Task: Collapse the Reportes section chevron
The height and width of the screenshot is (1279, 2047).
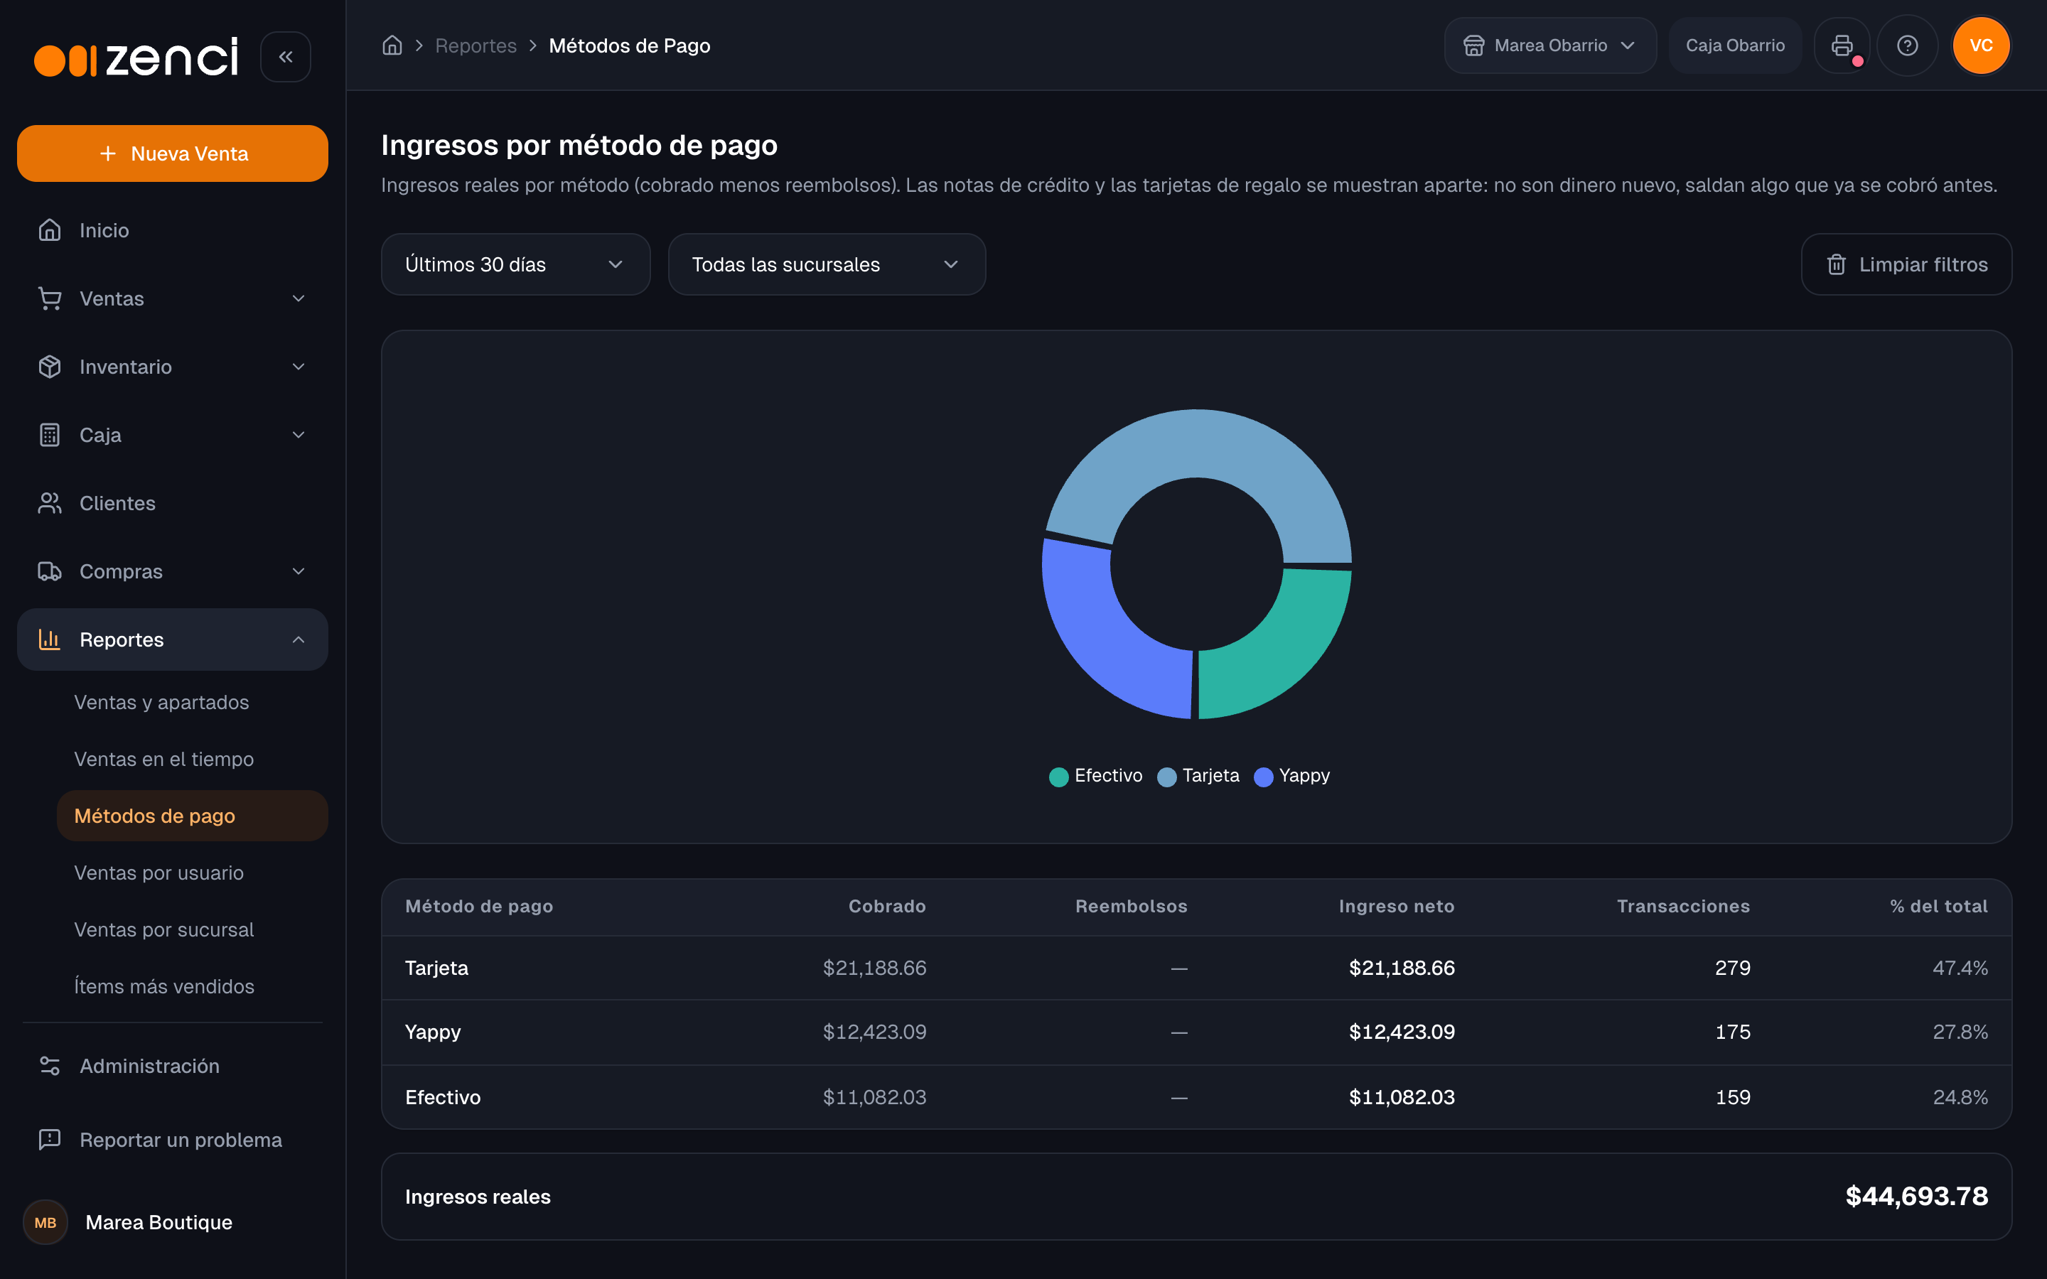Action: tap(299, 639)
